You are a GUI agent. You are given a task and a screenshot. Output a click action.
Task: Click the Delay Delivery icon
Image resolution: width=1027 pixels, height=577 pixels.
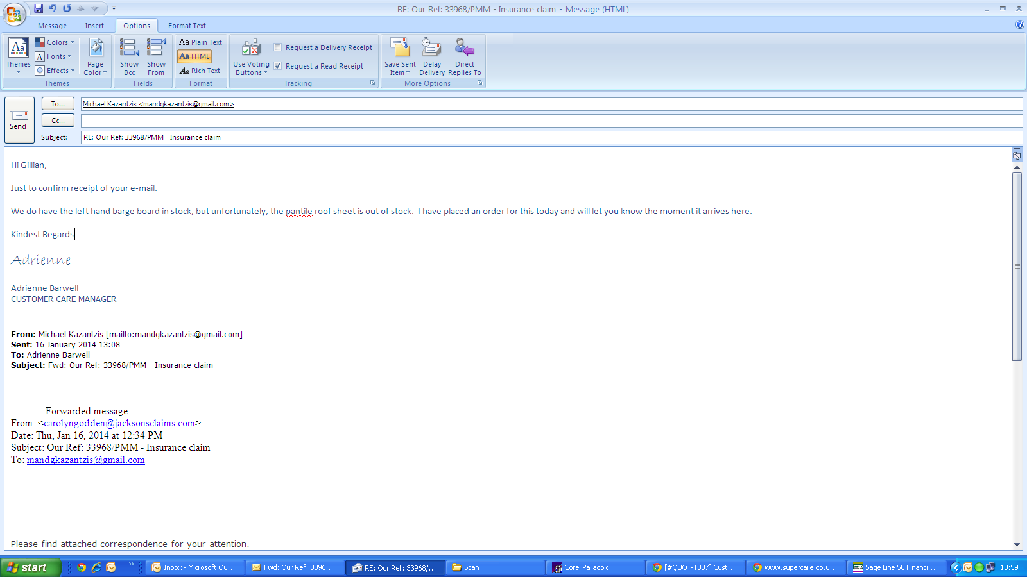click(432, 56)
